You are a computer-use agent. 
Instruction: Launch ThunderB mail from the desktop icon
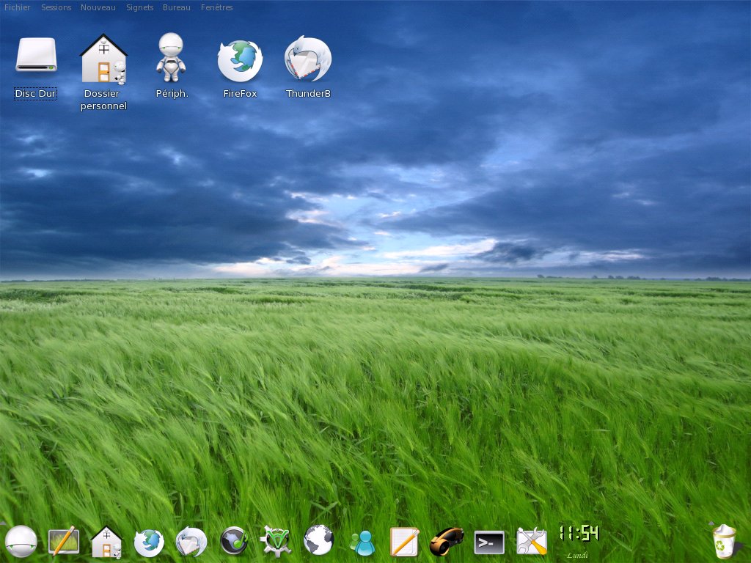tap(308, 59)
